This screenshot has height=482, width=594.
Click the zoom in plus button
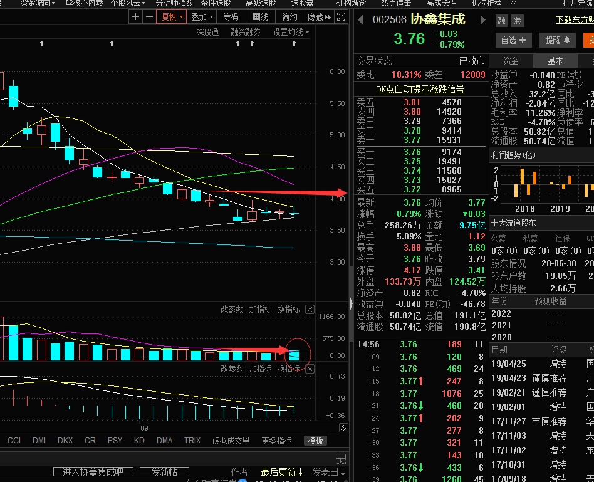click(x=135, y=17)
